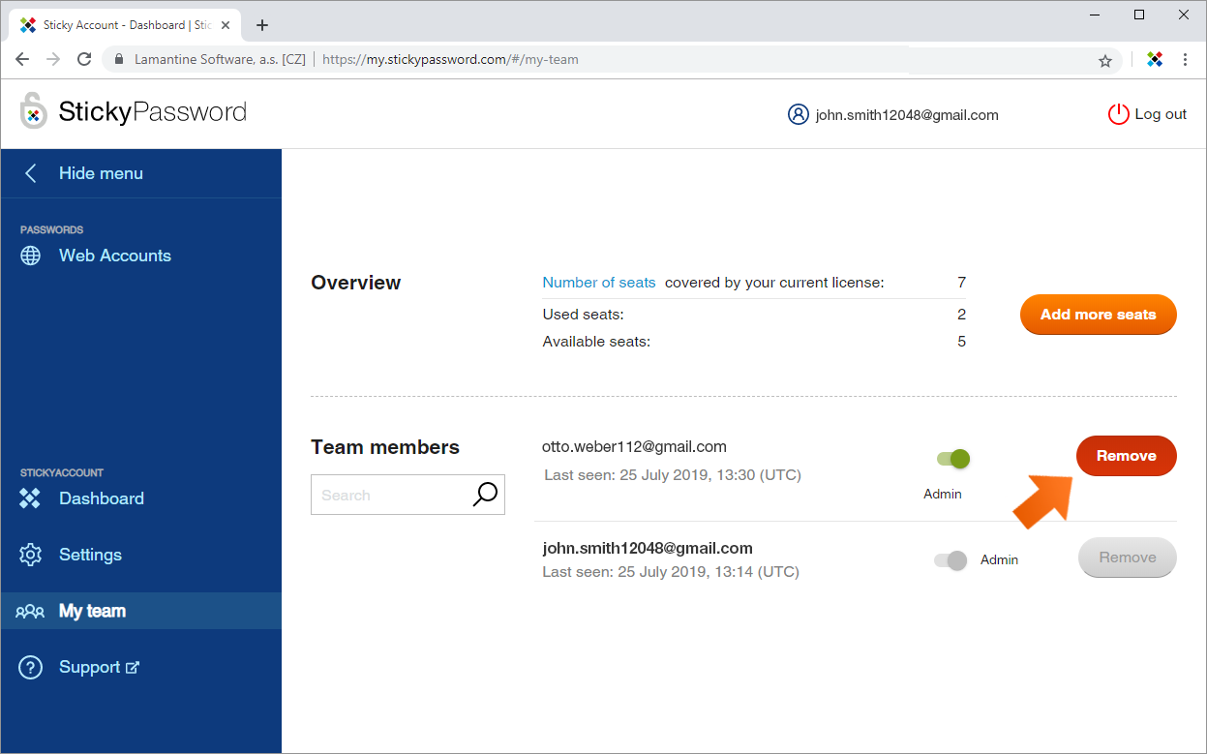Click the Add more seats button
Image resolution: width=1207 pixels, height=754 pixels.
tap(1099, 315)
